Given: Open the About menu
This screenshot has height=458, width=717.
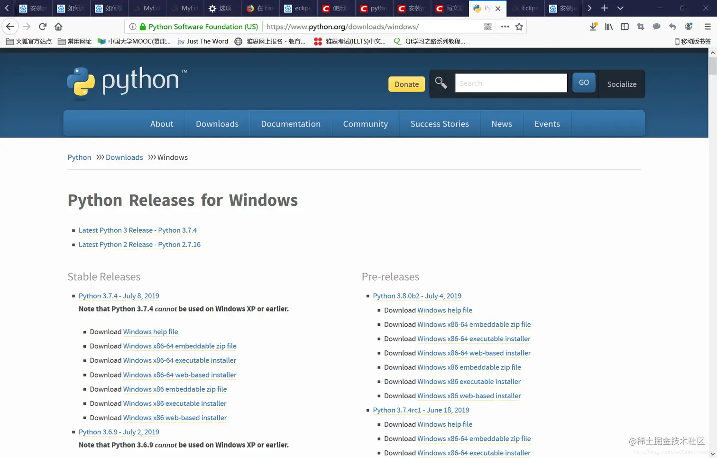Looking at the screenshot, I should (x=162, y=124).
